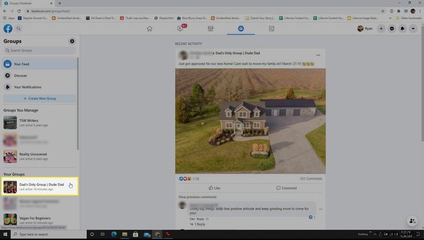Open the Marketplace icon
This screenshot has height=240, width=424.
[x=211, y=29]
